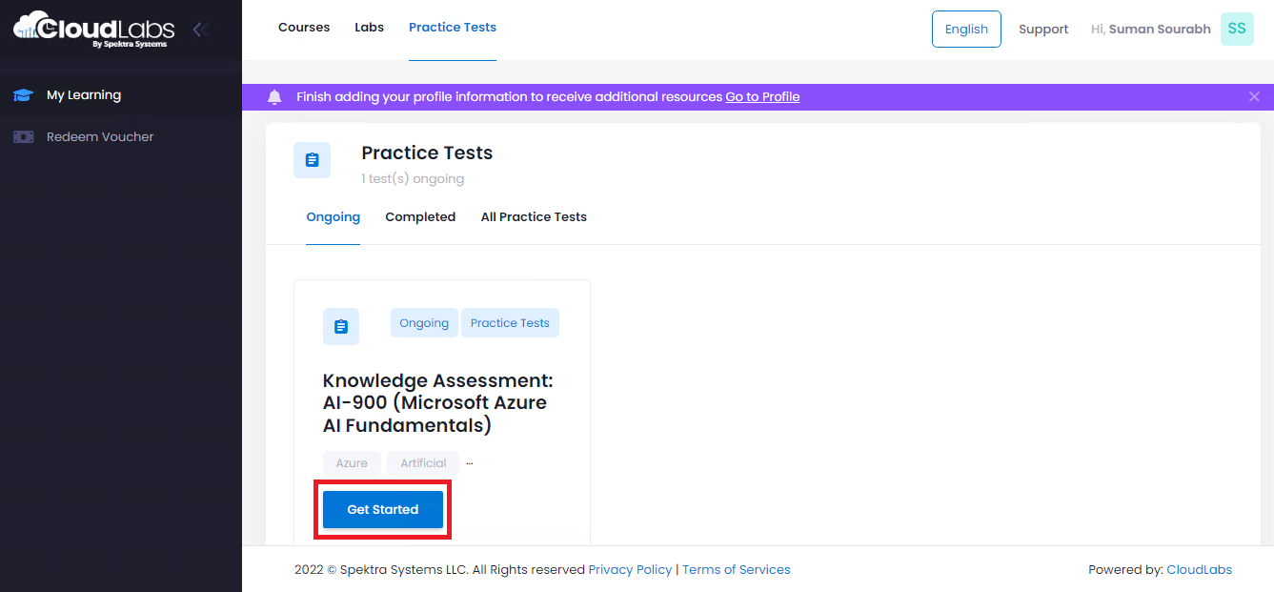Expand hidden tags via ellipsis

470,463
